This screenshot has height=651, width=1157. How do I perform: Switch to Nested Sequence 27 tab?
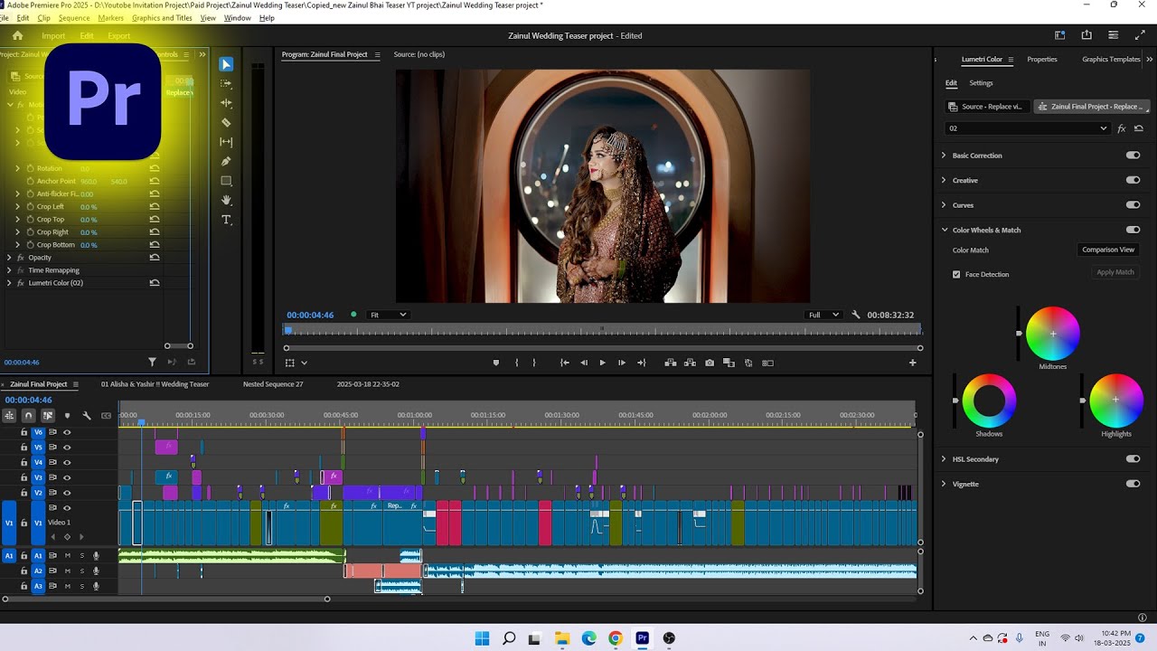273,384
